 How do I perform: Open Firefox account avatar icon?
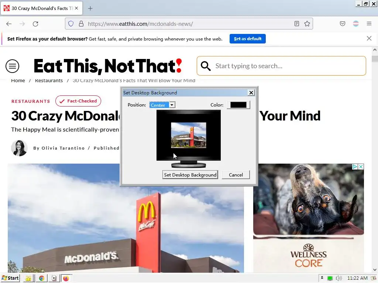coord(355,24)
